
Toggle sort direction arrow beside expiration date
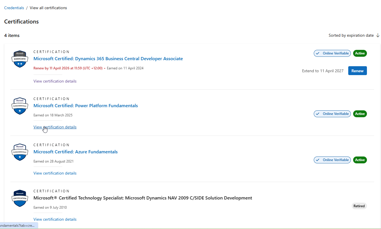378,36
